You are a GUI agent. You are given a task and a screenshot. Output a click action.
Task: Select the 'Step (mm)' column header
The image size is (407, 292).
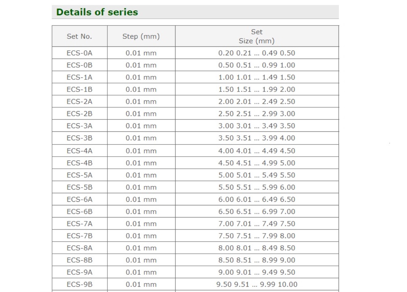pyautogui.click(x=141, y=36)
